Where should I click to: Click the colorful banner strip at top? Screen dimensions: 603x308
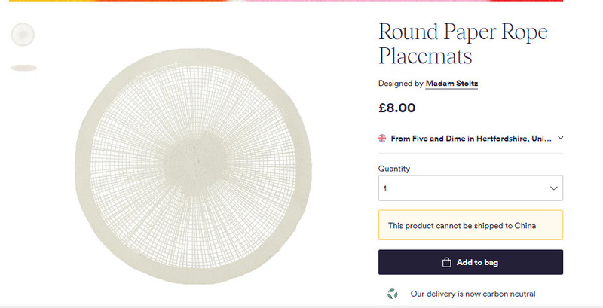(286, 1)
